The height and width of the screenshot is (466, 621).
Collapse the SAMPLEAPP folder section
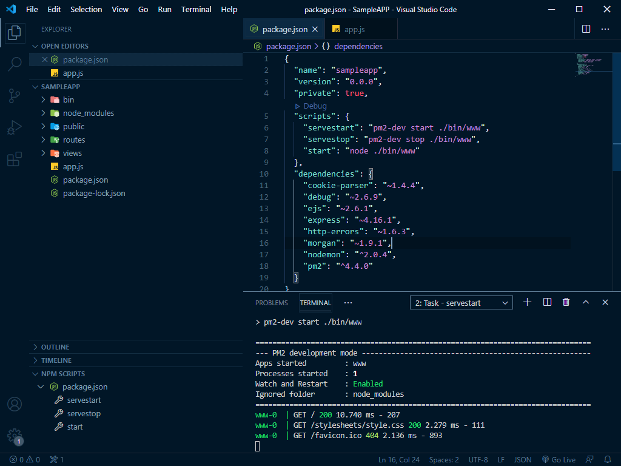[x=35, y=87]
